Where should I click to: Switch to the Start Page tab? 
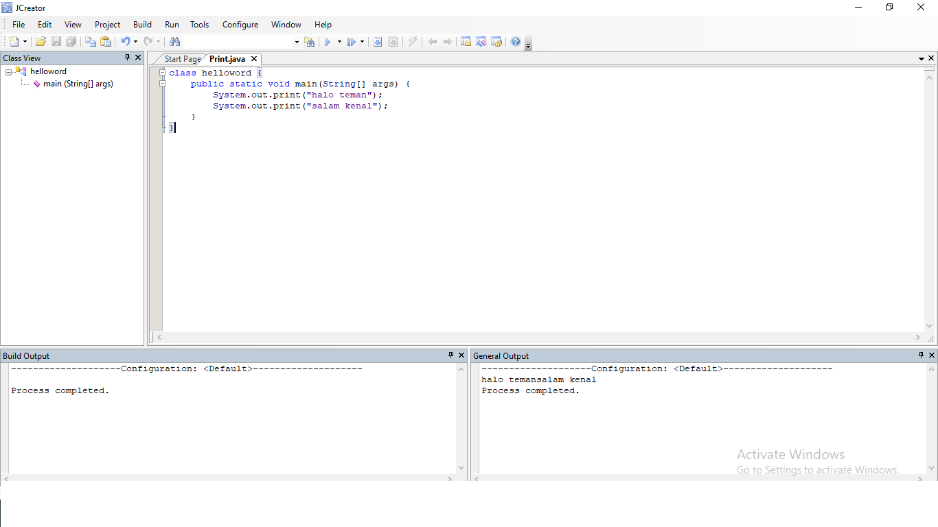[182, 58]
